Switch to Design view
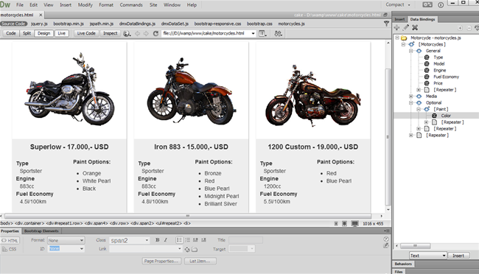Image resolution: width=479 pixels, height=274 pixels. pyautogui.click(x=43, y=33)
